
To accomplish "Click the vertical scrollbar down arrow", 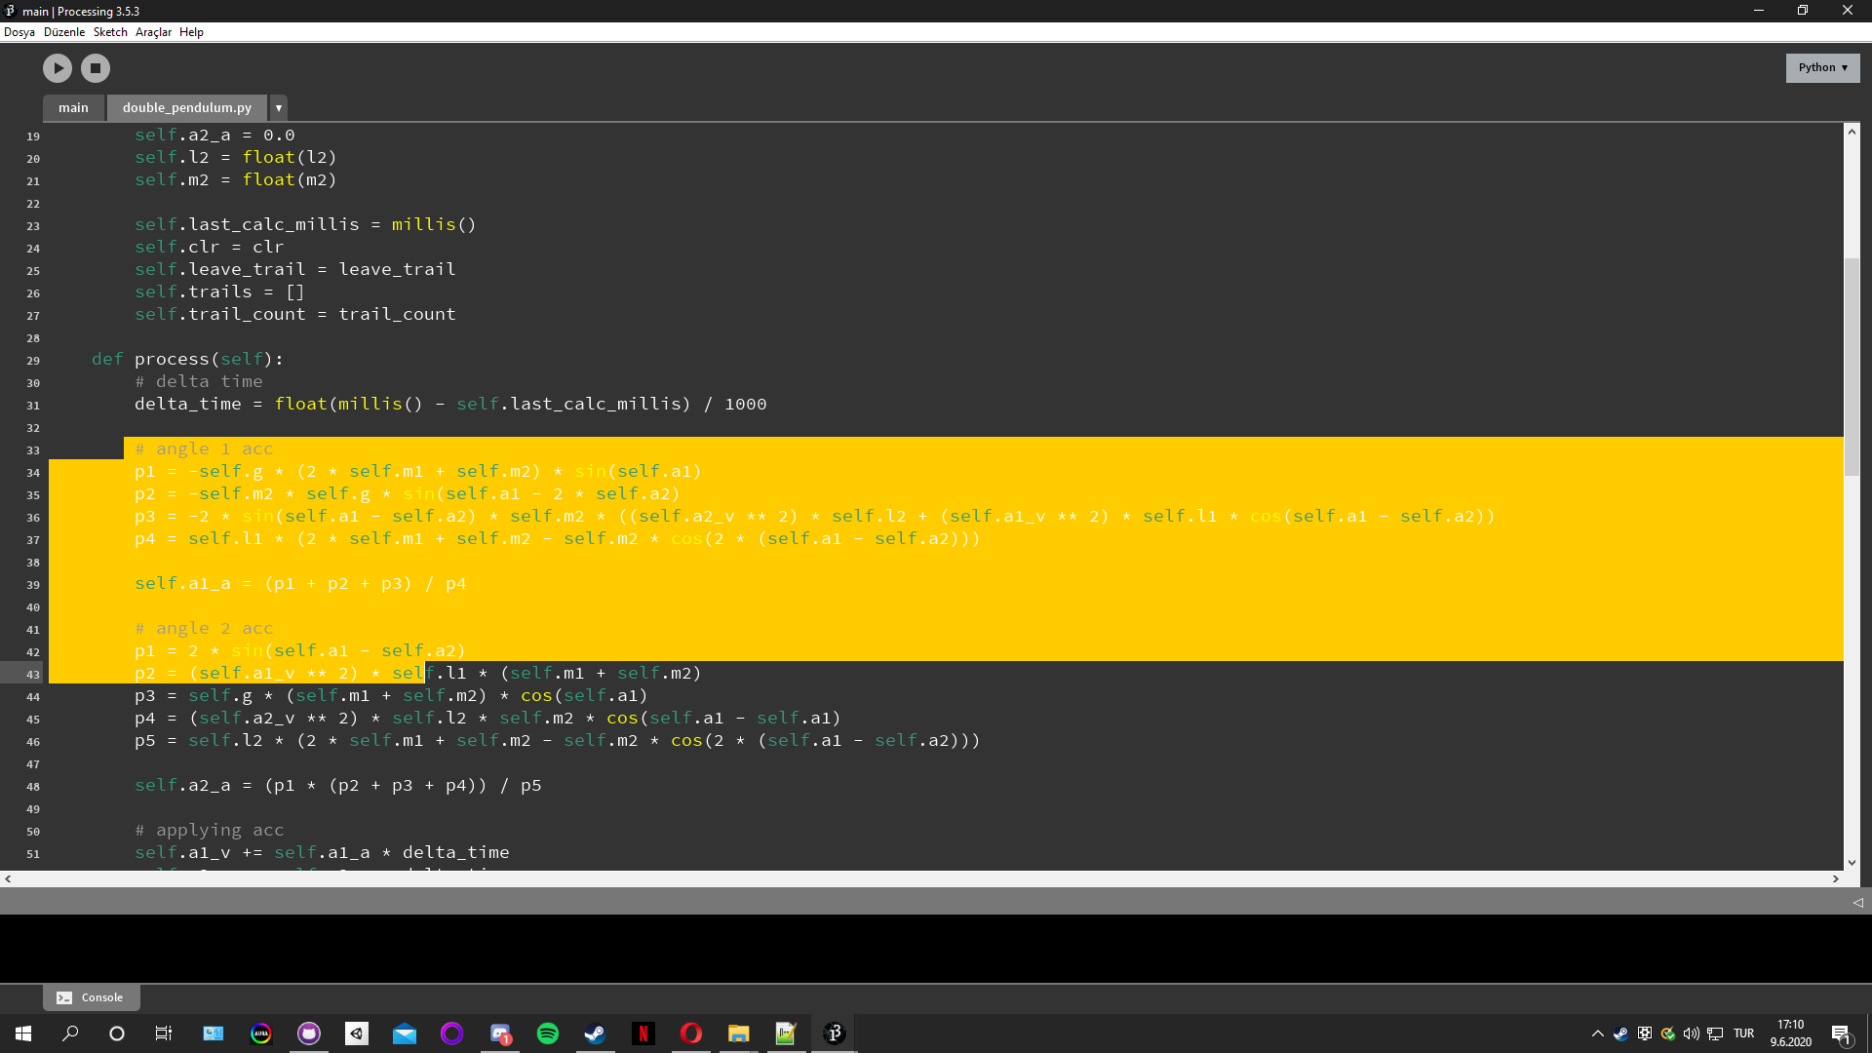I will point(1852,863).
